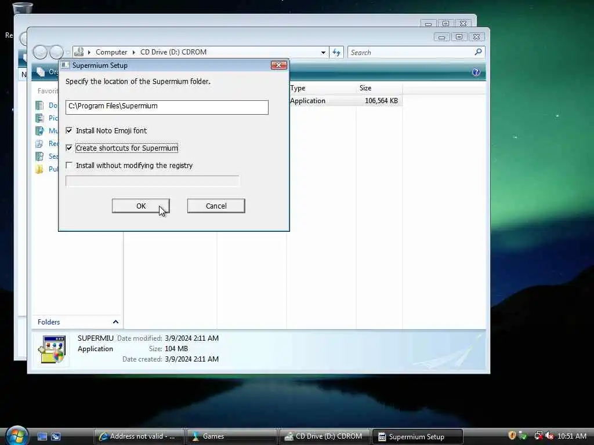Open the Recently Changed favorite icon
Image resolution: width=594 pixels, height=445 pixels.
(39, 144)
